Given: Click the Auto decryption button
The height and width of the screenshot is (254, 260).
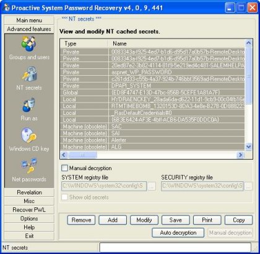Looking at the screenshot, I should [x=178, y=233].
